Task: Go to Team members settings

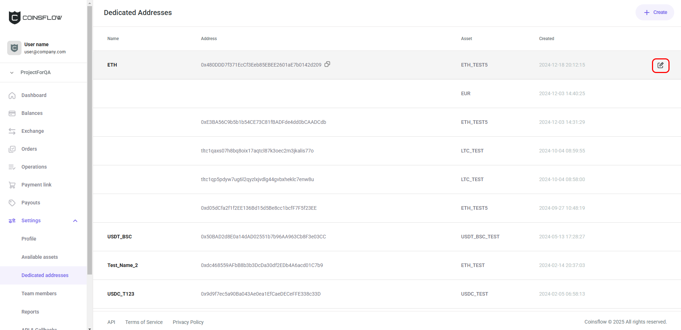Action: [39, 293]
